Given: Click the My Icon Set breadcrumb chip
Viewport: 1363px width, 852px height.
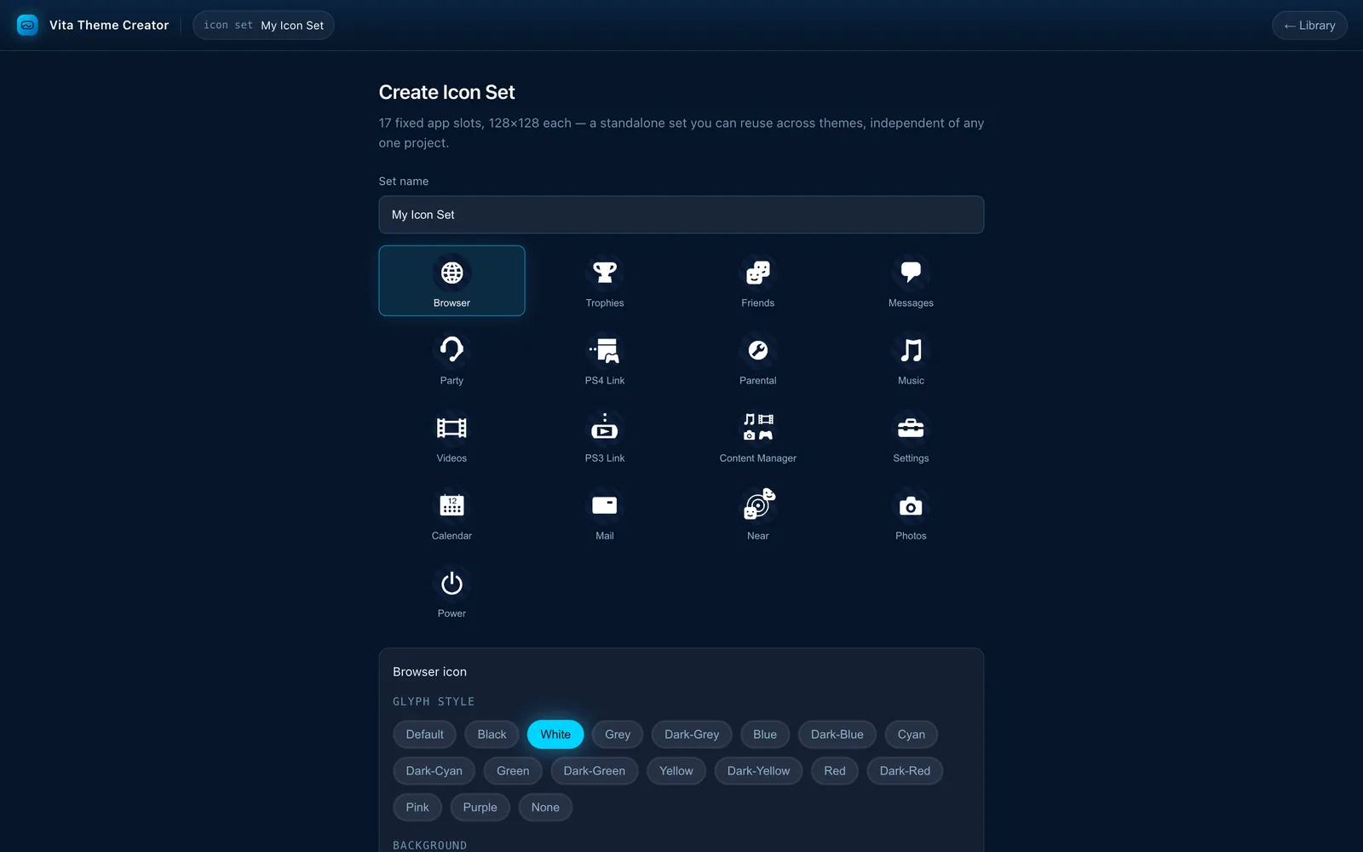Looking at the screenshot, I should (x=263, y=26).
